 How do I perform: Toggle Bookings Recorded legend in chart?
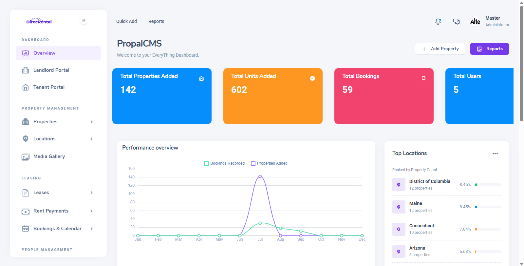[224, 163]
